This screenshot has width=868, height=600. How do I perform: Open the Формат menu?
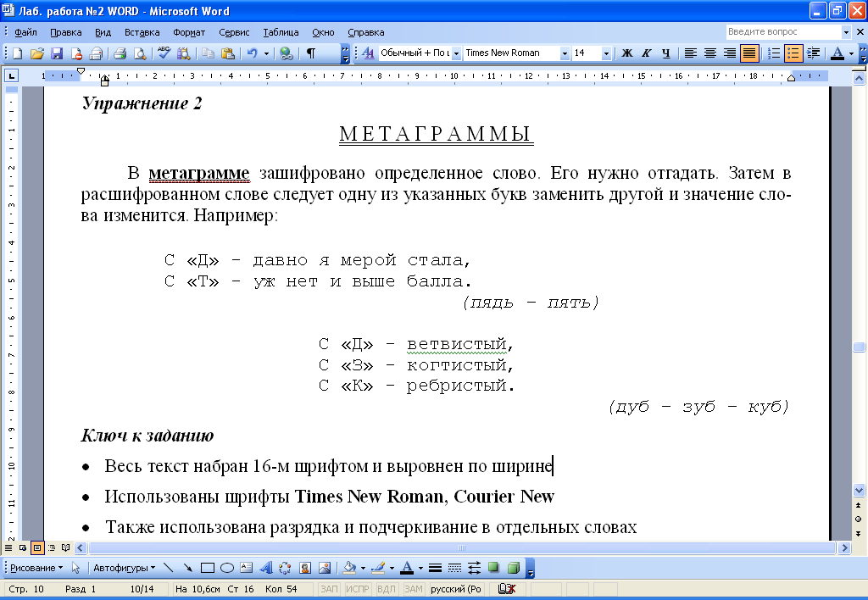coord(189,32)
